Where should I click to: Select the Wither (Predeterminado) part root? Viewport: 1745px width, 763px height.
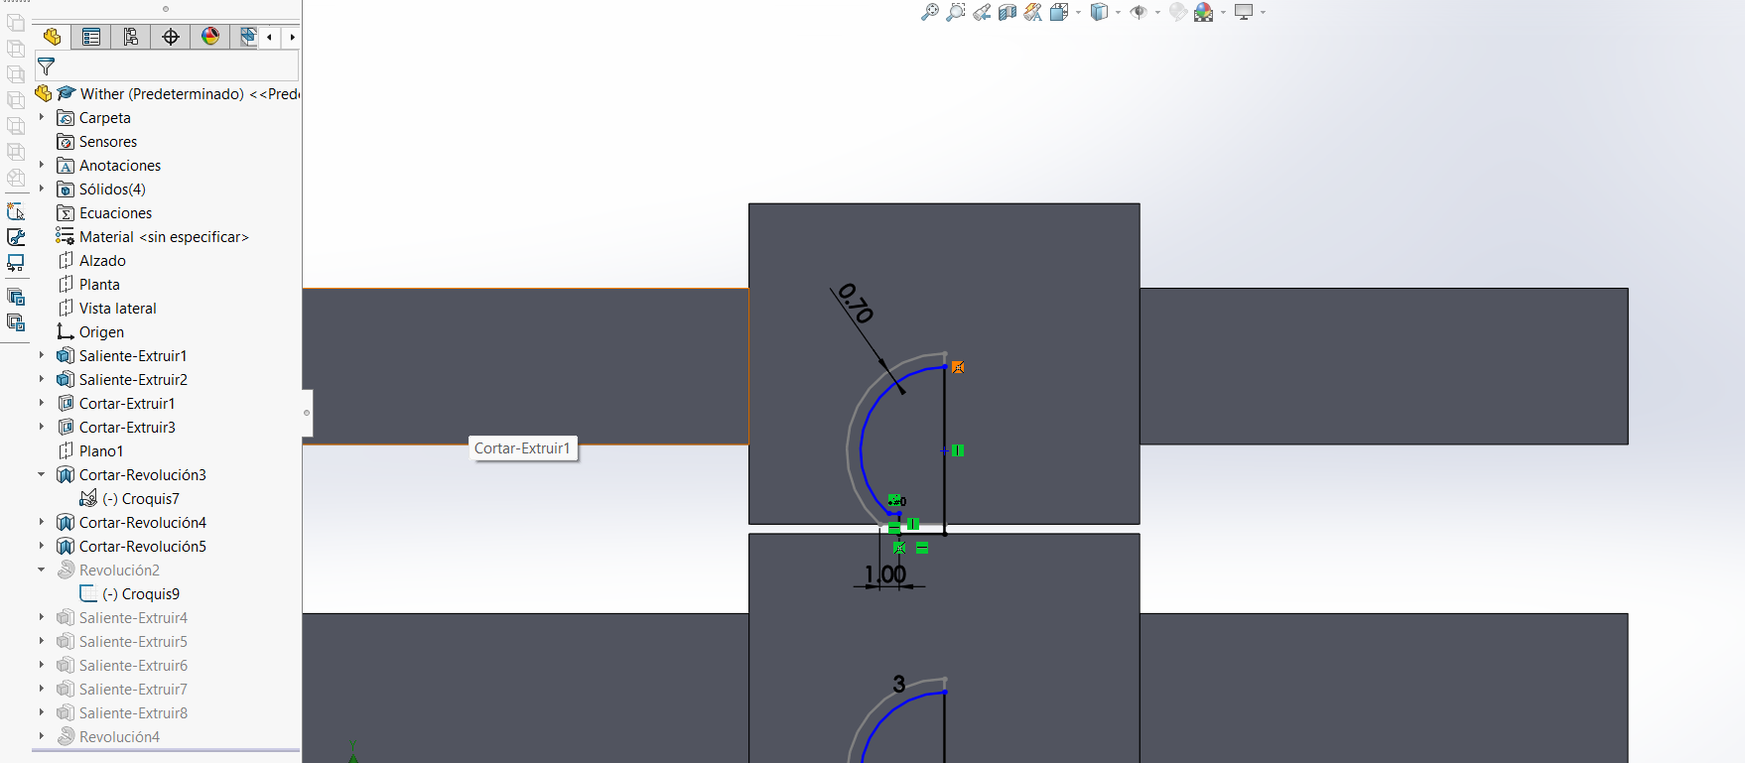167,94
